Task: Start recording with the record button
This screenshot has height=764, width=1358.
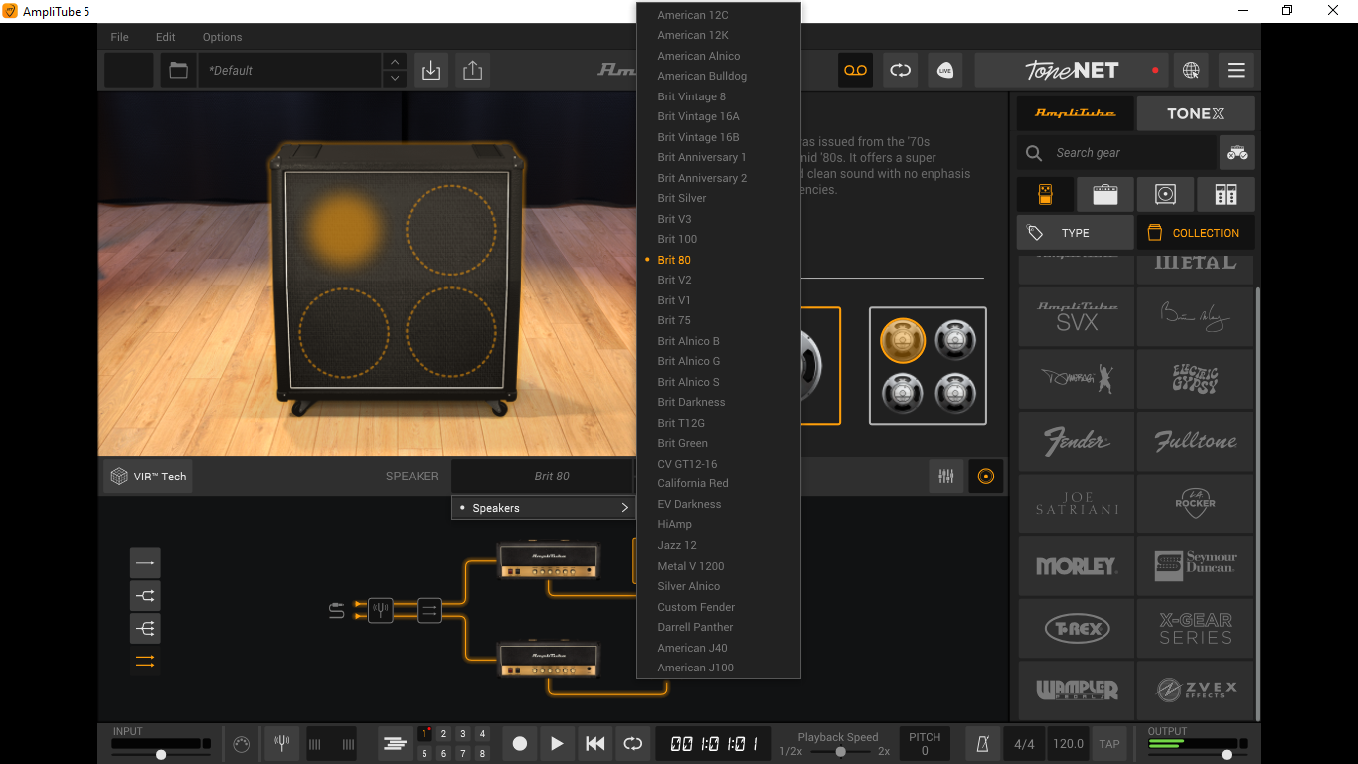Action: click(x=519, y=743)
